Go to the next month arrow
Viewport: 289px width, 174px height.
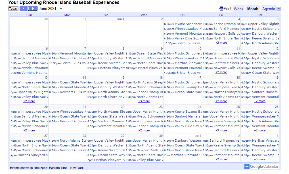tap(33, 9)
